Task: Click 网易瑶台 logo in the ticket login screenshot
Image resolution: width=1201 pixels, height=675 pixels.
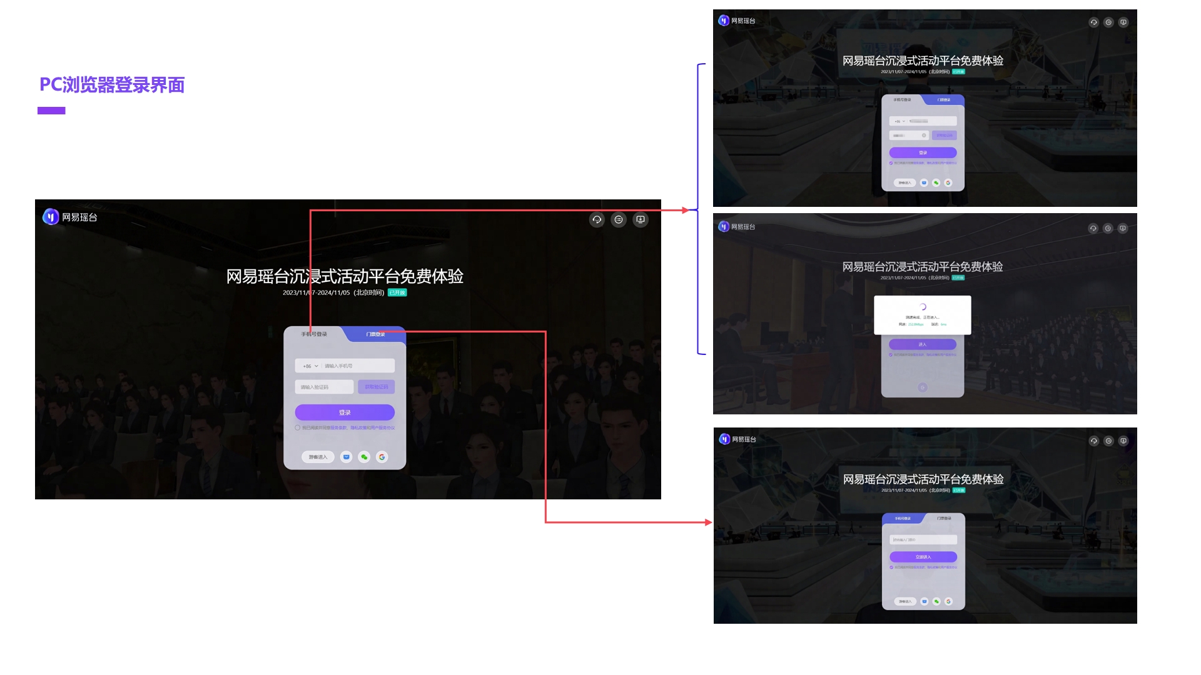Action: [x=737, y=439]
